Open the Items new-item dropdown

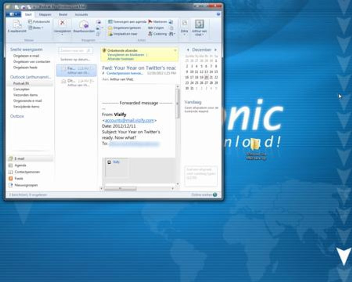(x=36, y=28)
